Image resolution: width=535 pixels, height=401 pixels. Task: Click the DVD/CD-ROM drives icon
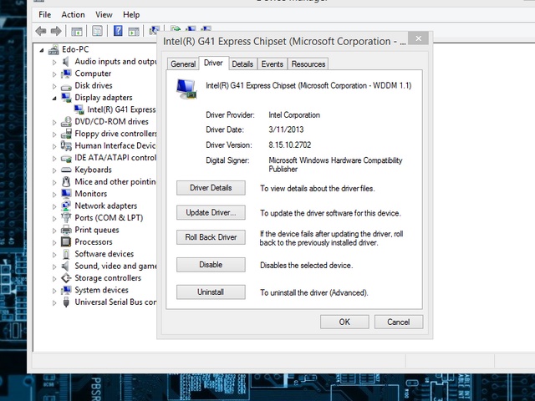pos(66,122)
